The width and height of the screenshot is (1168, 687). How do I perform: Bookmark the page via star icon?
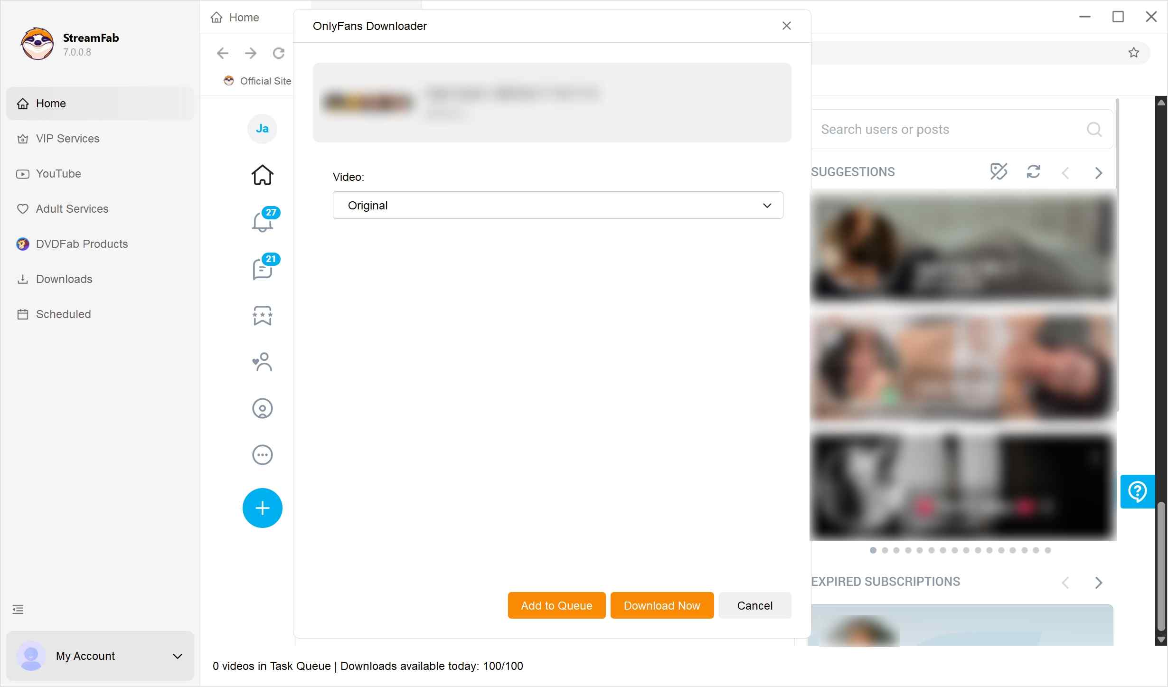[1134, 52]
